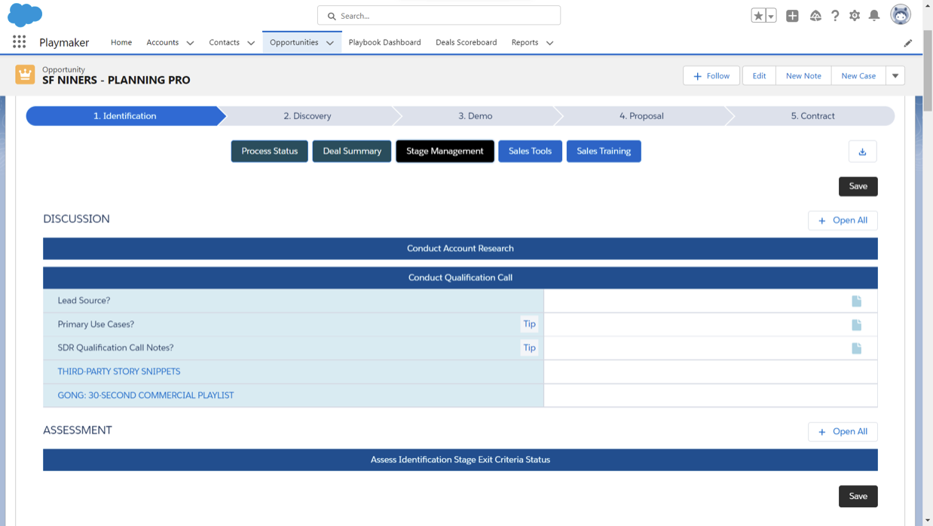Viewport: 933px width, 526px height.
Task: Open the Salesforce Help question mark
Action: pos(835,15)
